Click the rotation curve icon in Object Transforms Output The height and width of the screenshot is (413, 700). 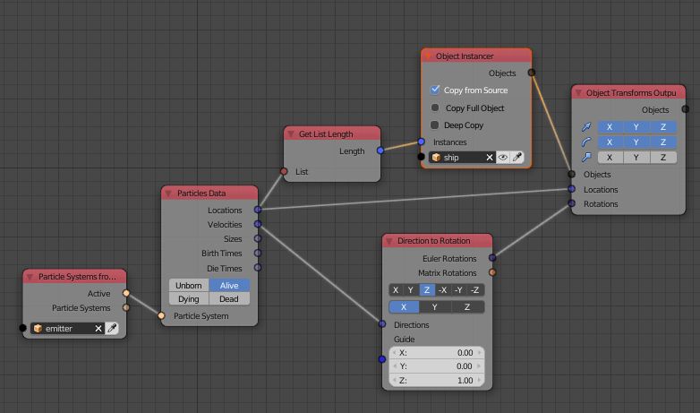point(586,142)
